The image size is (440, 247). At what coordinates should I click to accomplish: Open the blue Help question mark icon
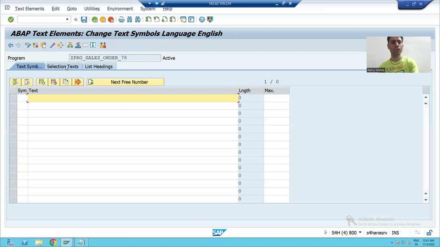click(202, 20)
